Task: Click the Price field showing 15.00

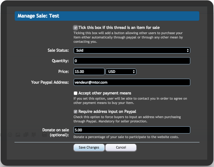Action: (x=89, y=72)
